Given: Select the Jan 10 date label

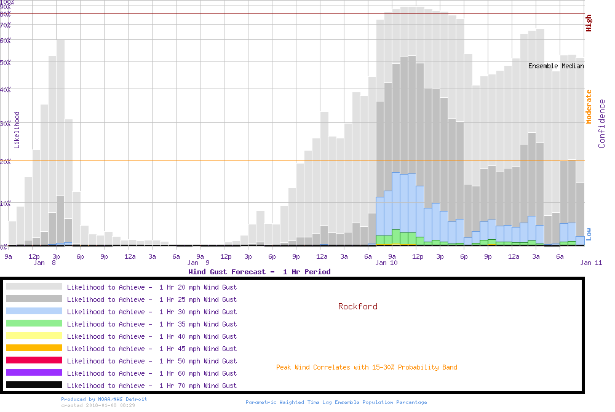Looking at the screenshot, I should pyautogui.click(x=386, y=263).
